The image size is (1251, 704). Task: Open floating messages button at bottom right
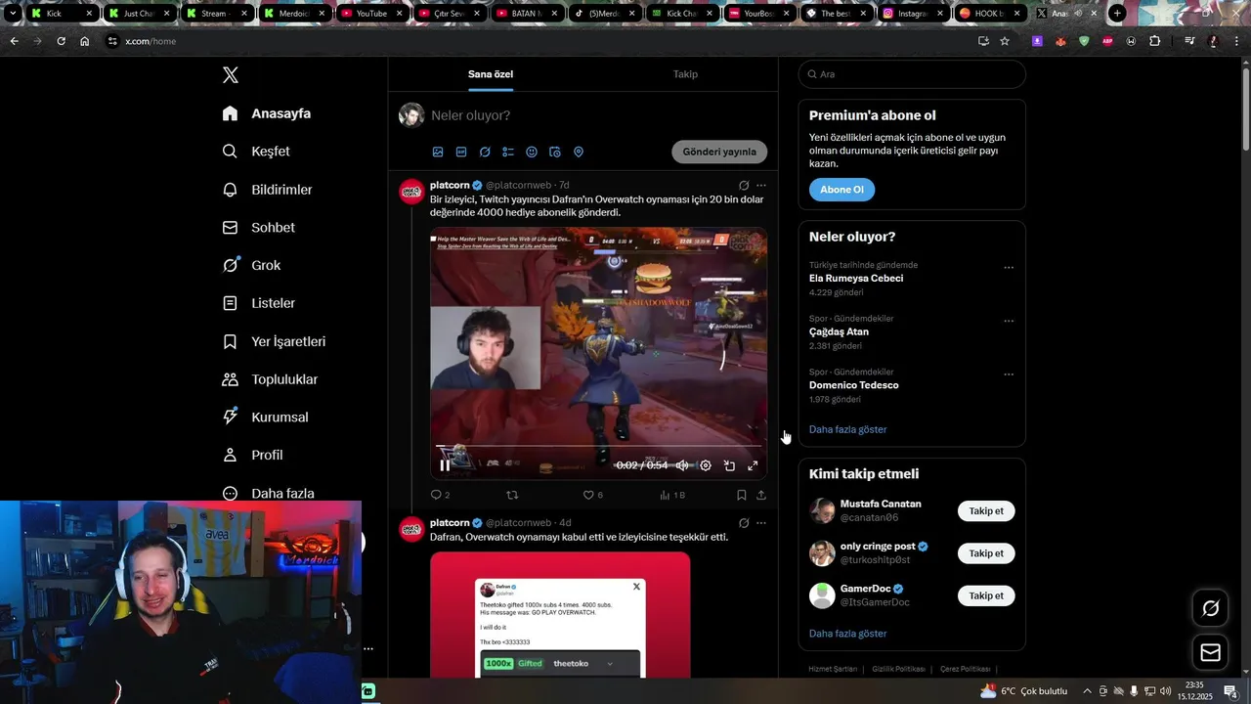tap(1210, 652)
